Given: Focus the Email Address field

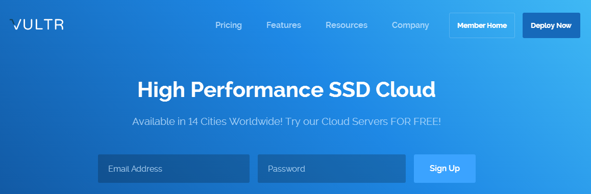Looking at the screenshot, I should coord(174,169).
